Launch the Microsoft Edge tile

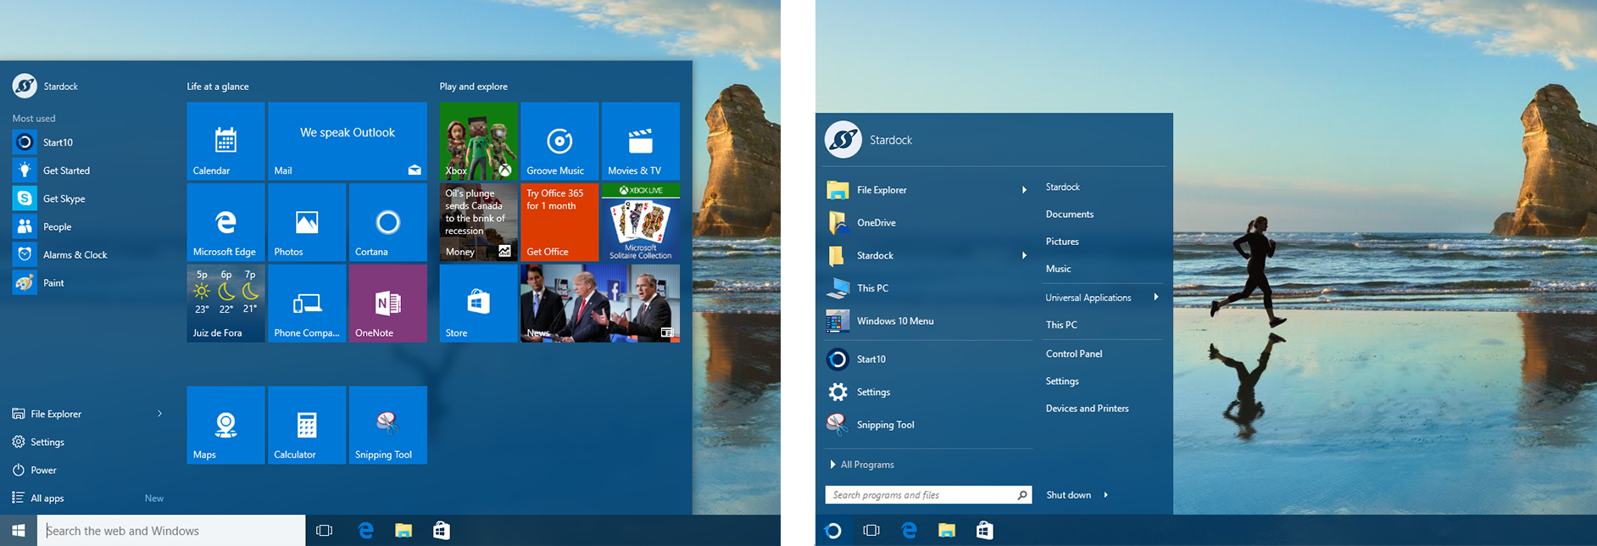pos(225,222)
